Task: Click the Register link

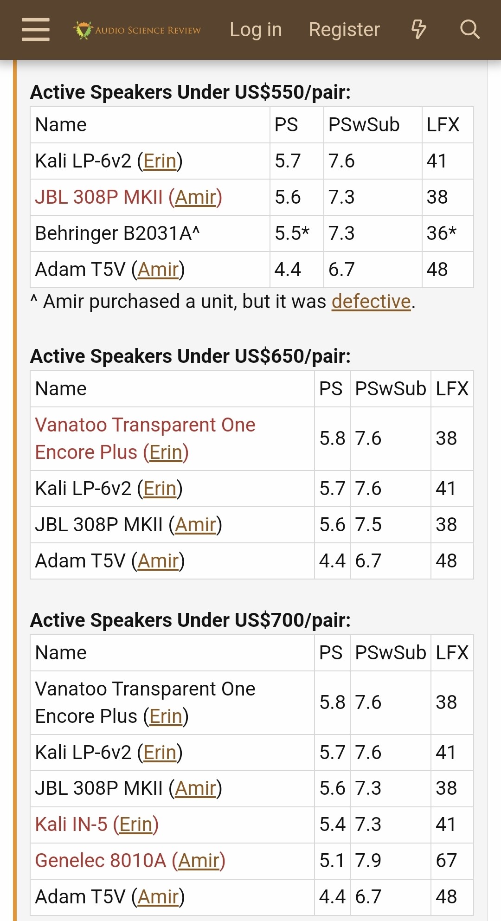Action: pyautogui.click(x=344, y=30)
